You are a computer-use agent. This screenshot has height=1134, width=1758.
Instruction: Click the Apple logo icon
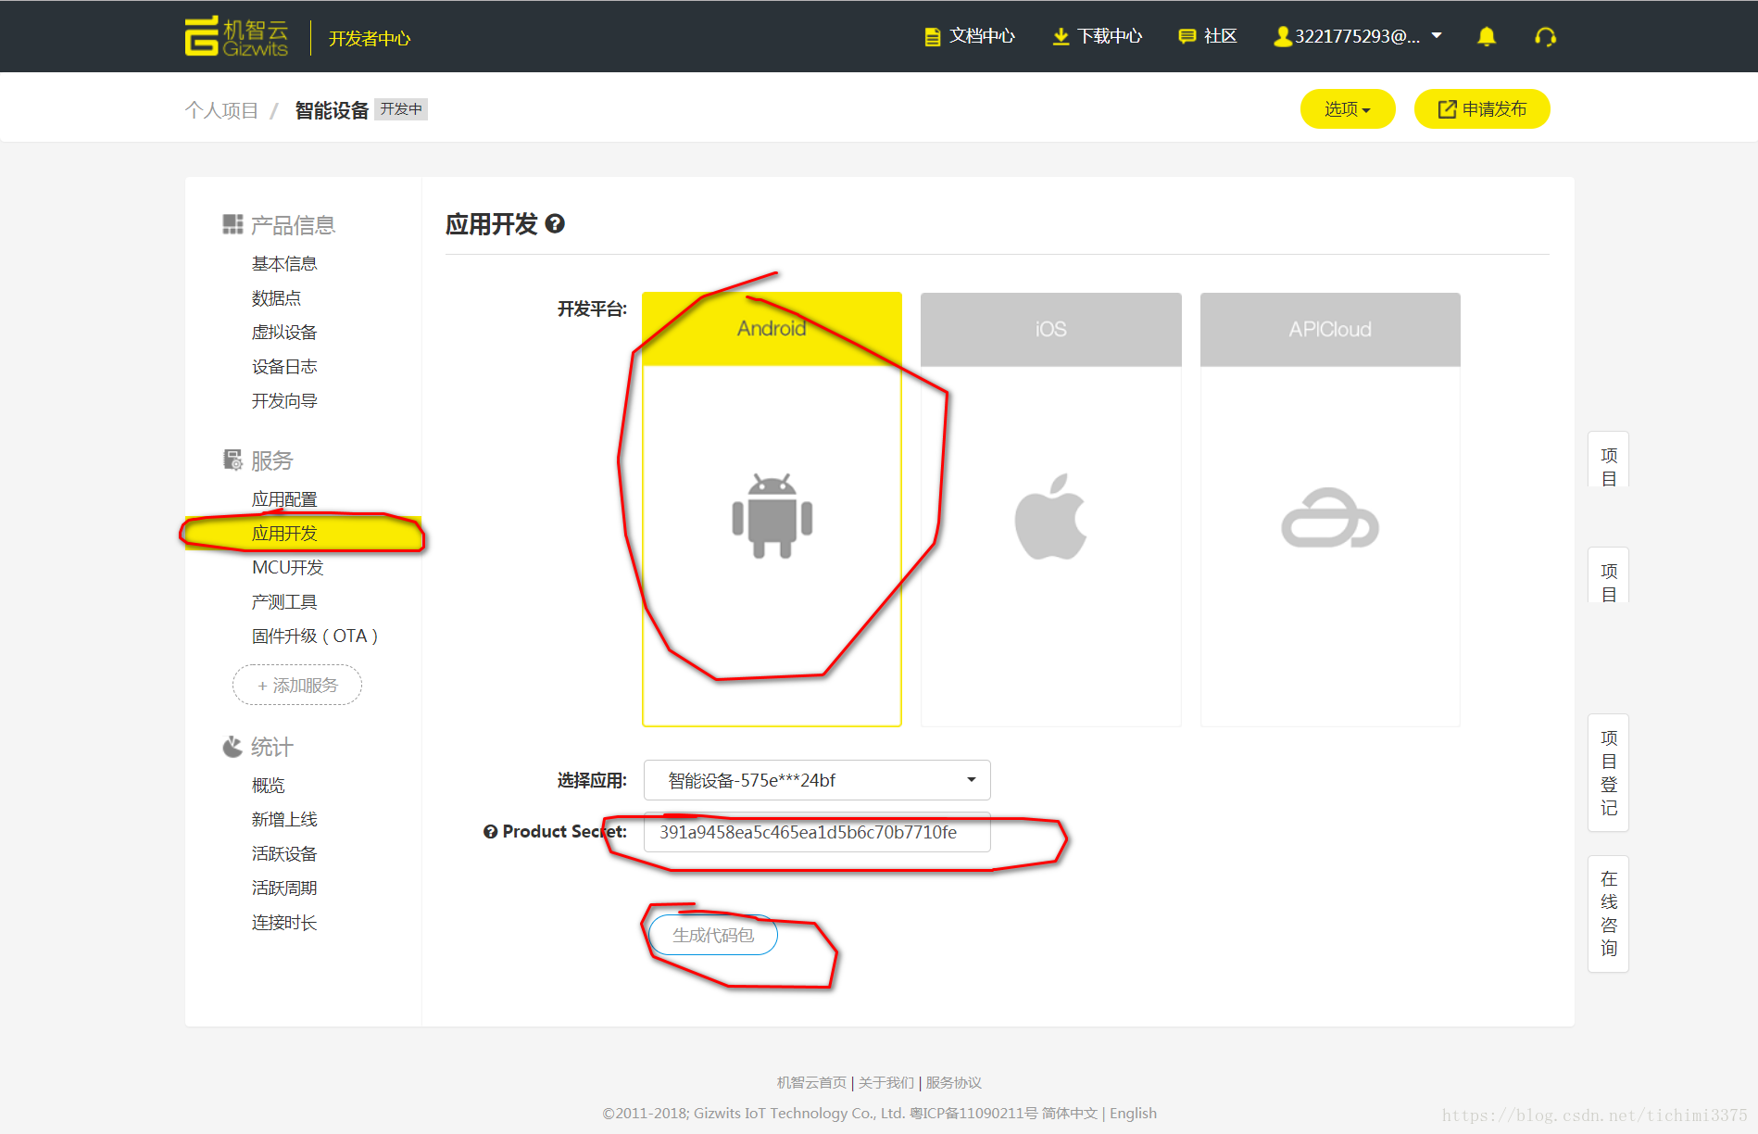tap(1050, 516)
